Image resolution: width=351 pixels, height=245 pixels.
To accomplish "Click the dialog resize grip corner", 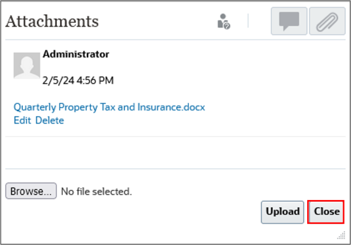I will [x=341, y=235].
